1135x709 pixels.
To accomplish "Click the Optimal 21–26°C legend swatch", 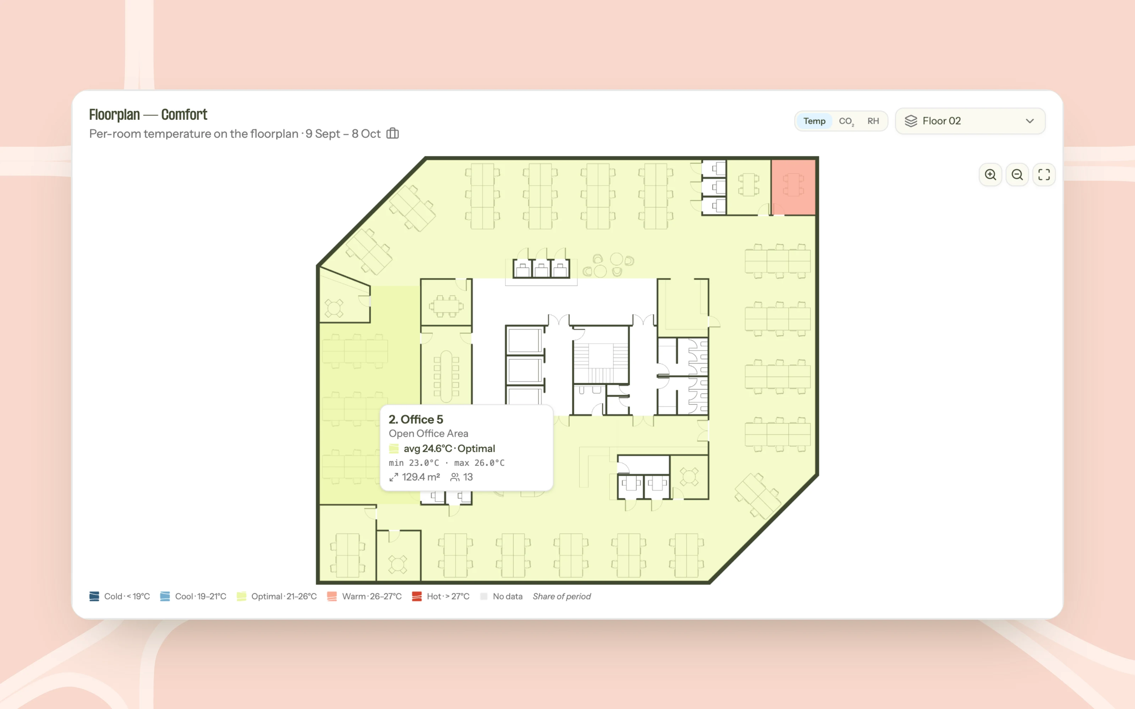I will point(242,596).
